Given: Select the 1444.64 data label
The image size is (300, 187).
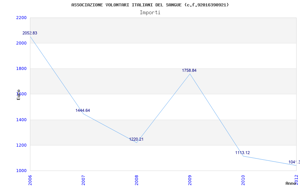Looking at the screenshot, I should (x=82, y=110).
